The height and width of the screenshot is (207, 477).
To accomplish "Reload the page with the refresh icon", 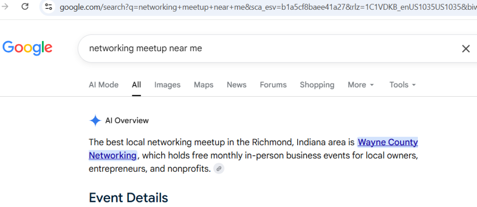I will point(25,6).
